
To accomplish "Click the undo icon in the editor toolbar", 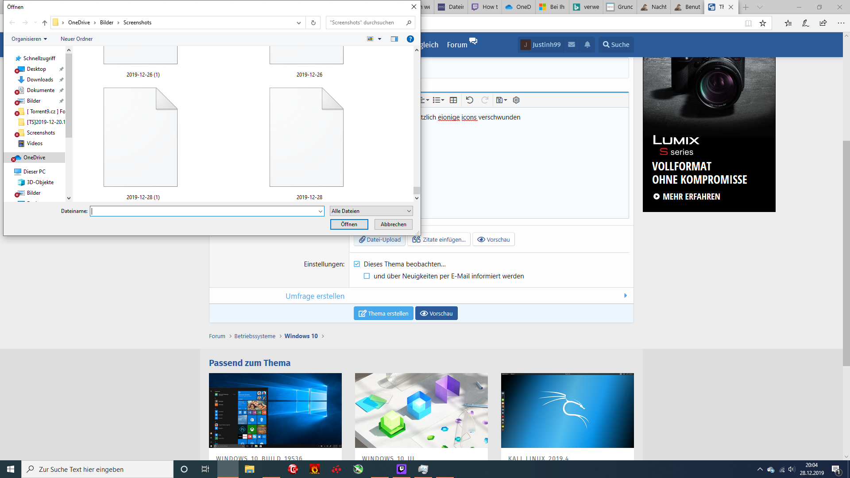I will [x=469, y=100].
